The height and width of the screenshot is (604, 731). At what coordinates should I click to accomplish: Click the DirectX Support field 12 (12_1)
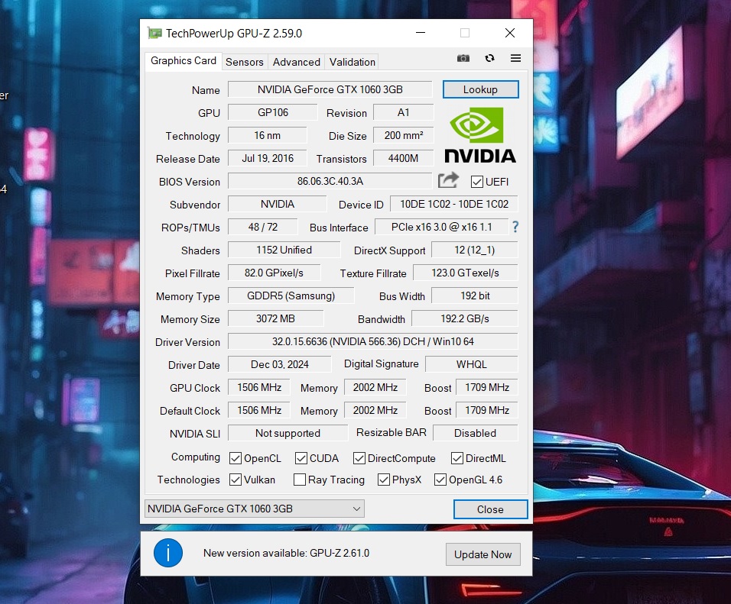475,250
